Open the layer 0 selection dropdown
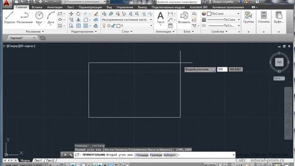The image size is (295, 166). pyautogui.click(x=151, y=26)
